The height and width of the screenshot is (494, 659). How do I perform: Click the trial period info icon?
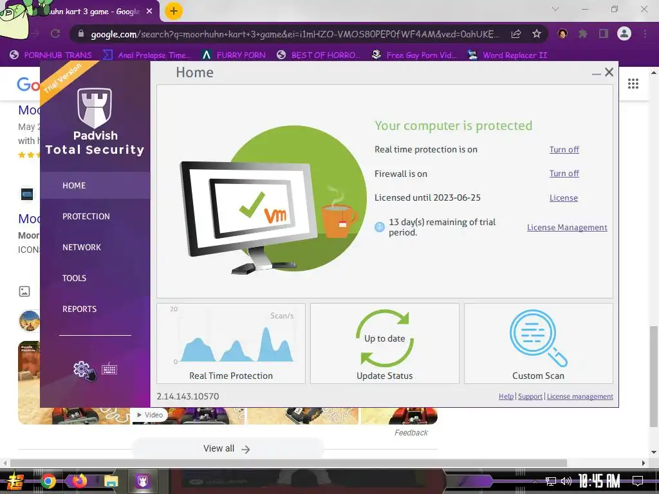(380, 227)
